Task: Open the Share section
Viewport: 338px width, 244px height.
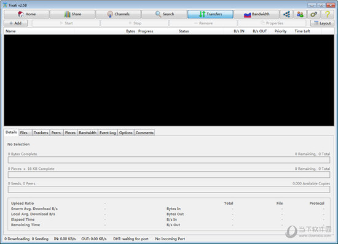Action: coord(73,14)
